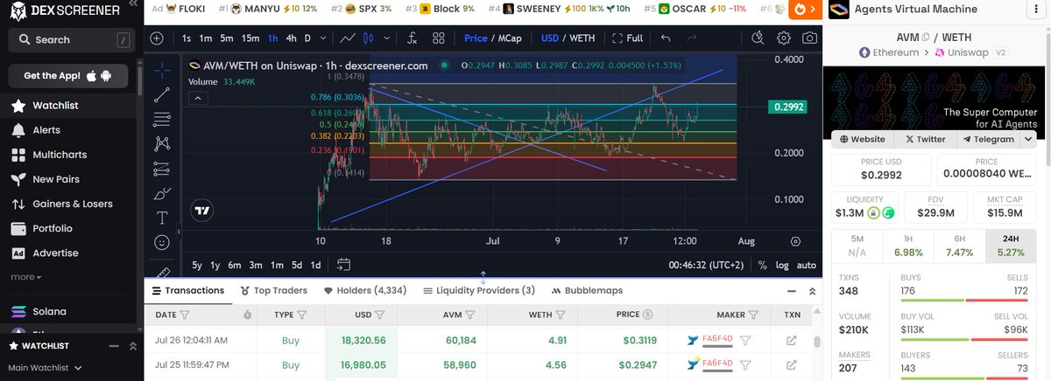Viewport: 1051px width, 381px height.
Task: Open the Fibonacci retracement tools
Action: pos(162,118)
